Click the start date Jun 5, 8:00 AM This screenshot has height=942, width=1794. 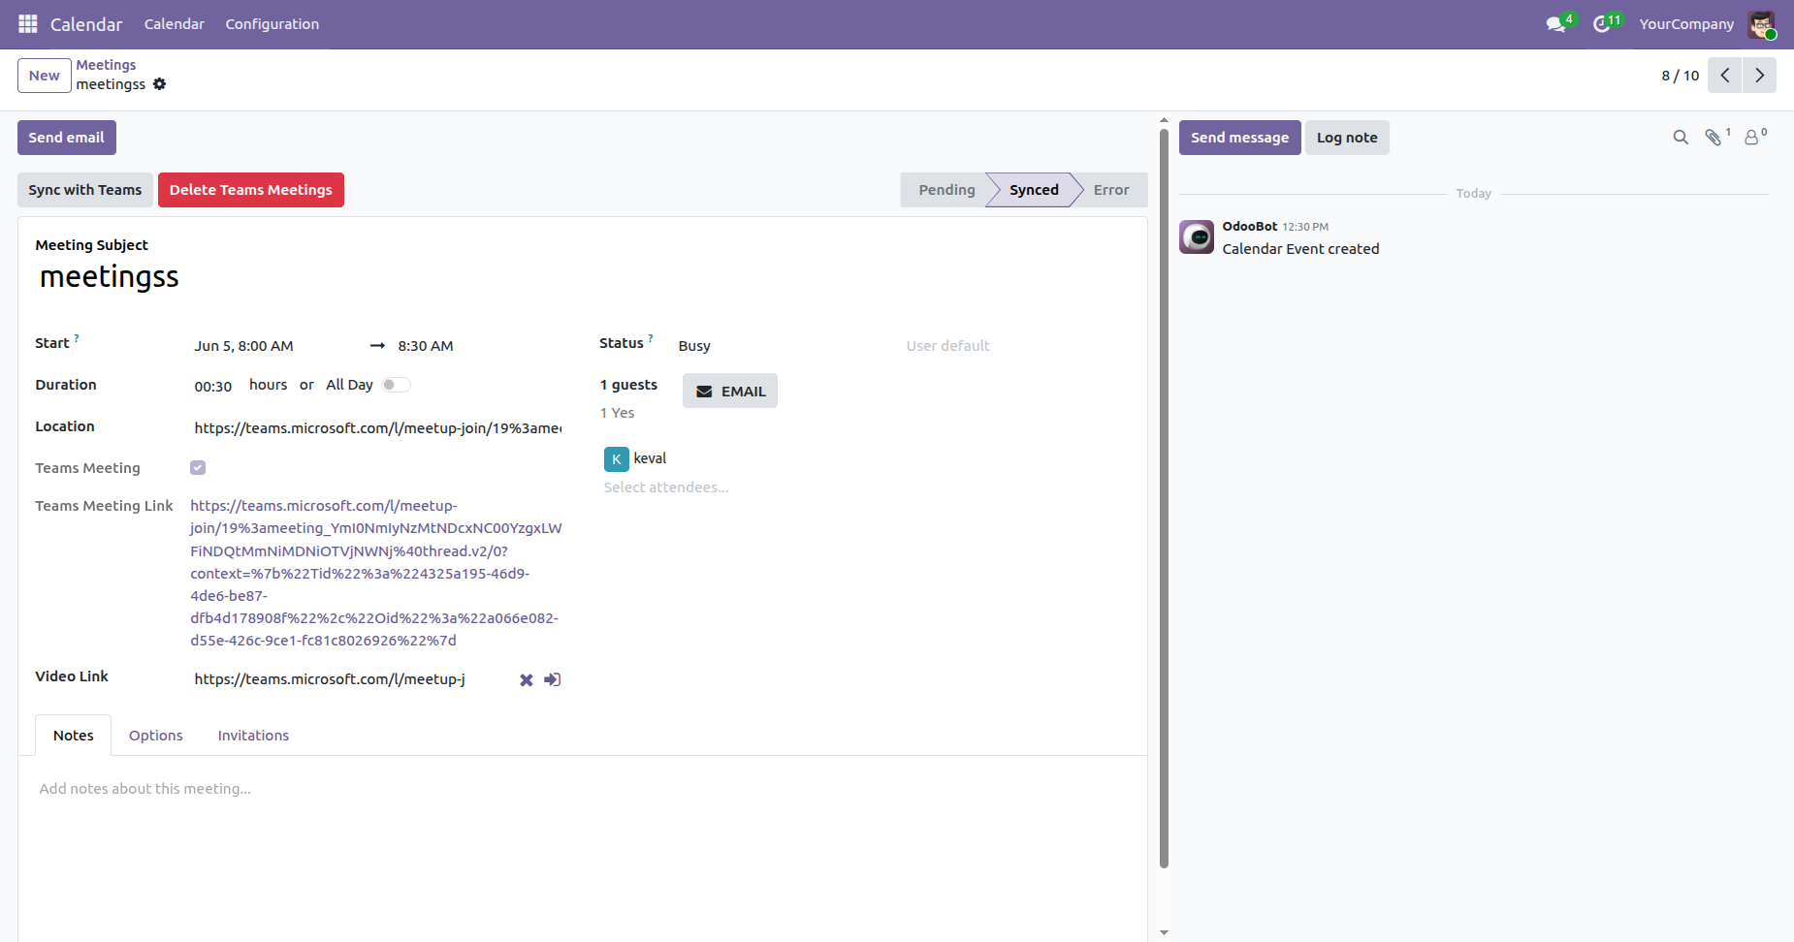coord(244,346)
